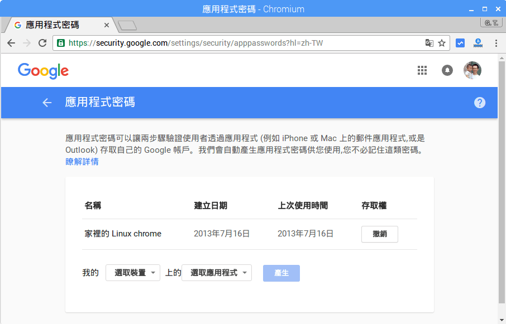Open the Chromium three-dot menu
The image size is (506, 324).
[496, 43]
